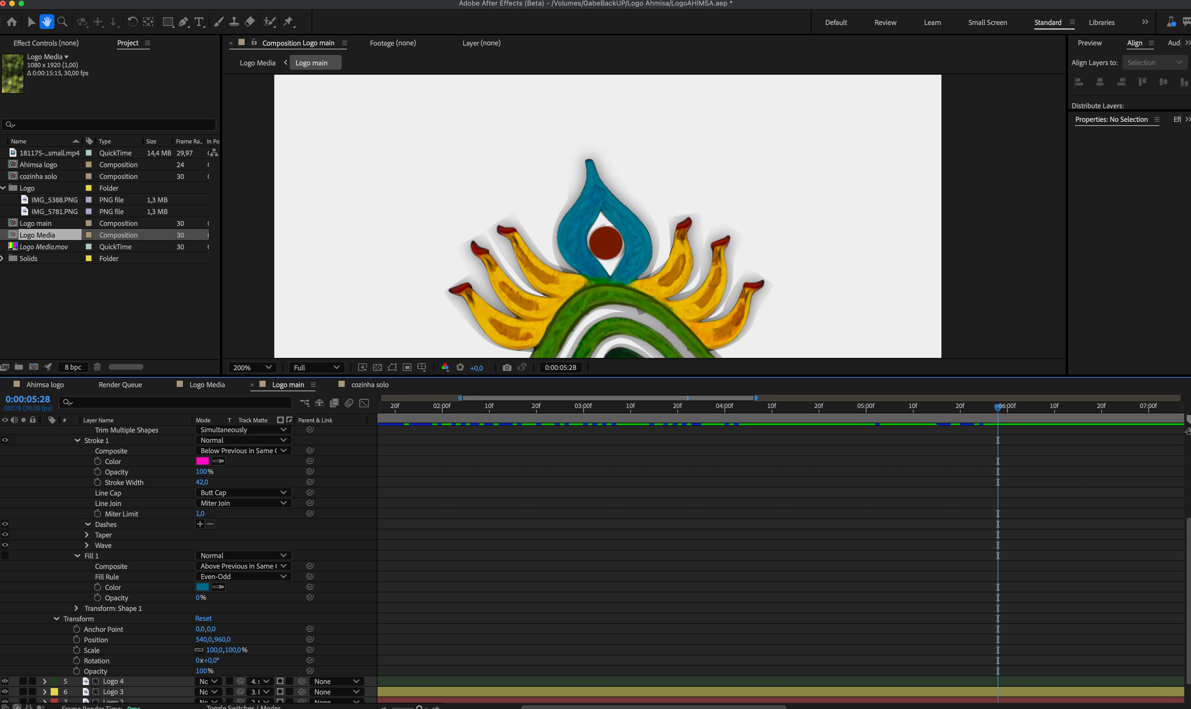Open the Line Cap dropdown
The height and width of the screenshot is (709, 1191).
[243, 493]
